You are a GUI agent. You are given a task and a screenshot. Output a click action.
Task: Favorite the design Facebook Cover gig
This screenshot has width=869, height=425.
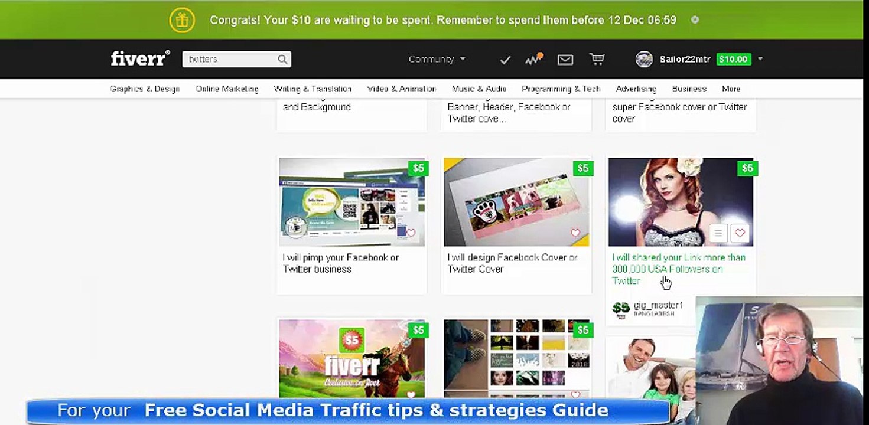575,233
